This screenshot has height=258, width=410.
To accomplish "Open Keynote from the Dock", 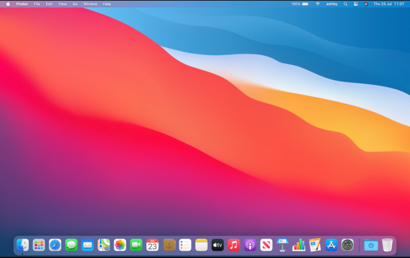I will [x=283, y=245].
